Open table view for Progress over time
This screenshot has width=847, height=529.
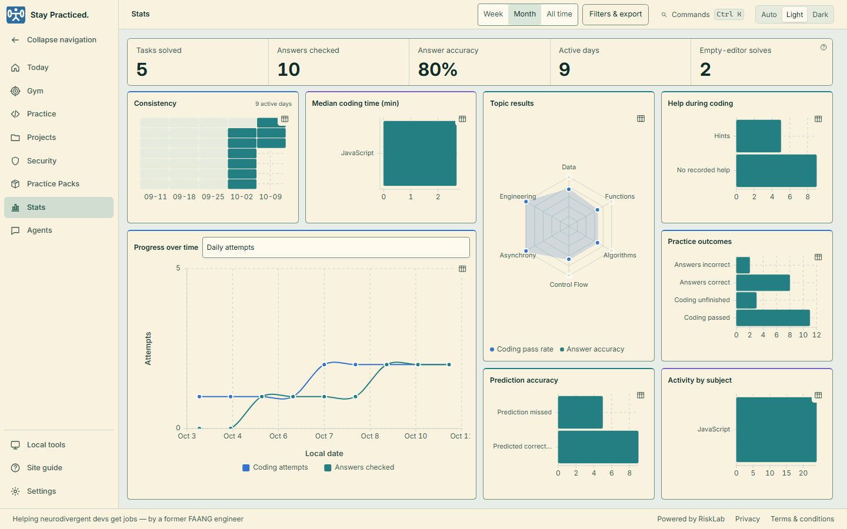click(462, 269)
